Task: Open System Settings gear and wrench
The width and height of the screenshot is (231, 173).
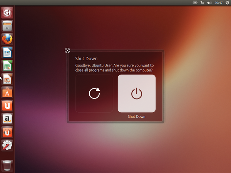Action: click(7, 145)
